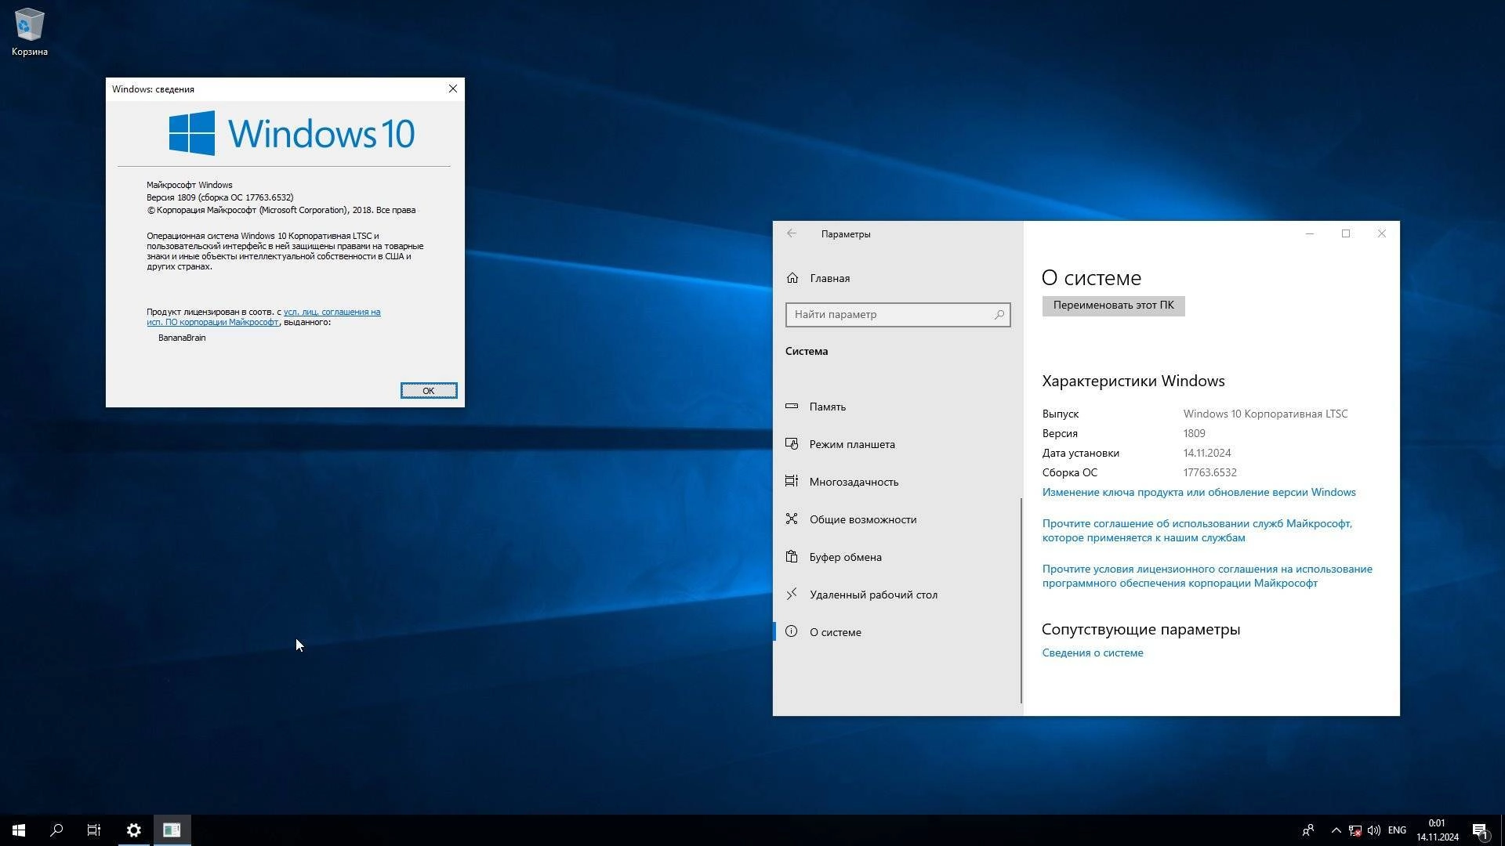Click the magnifier icon in settings search box
The image size is (1505, 846).
(999, 315)
